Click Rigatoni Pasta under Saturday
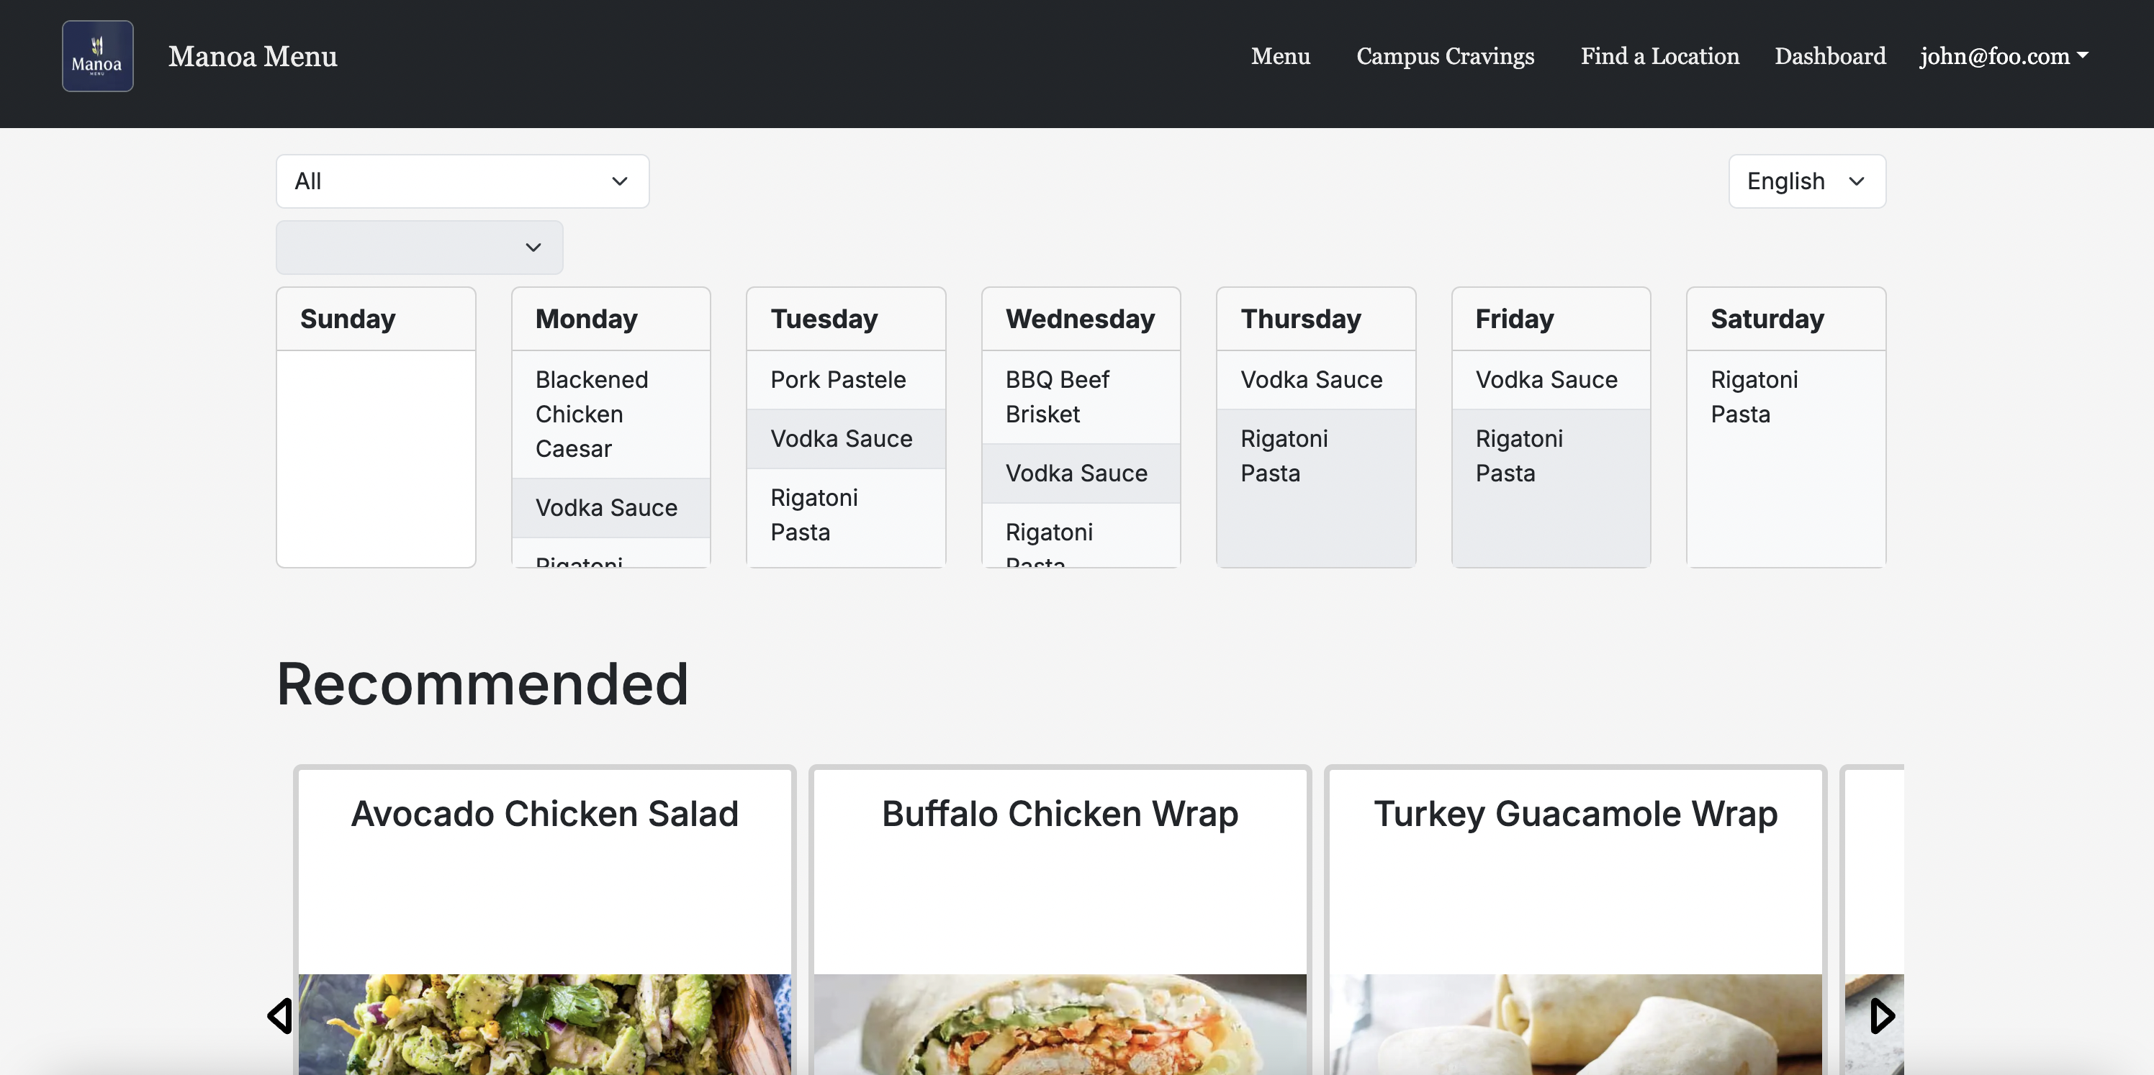 click(1754, 397)
